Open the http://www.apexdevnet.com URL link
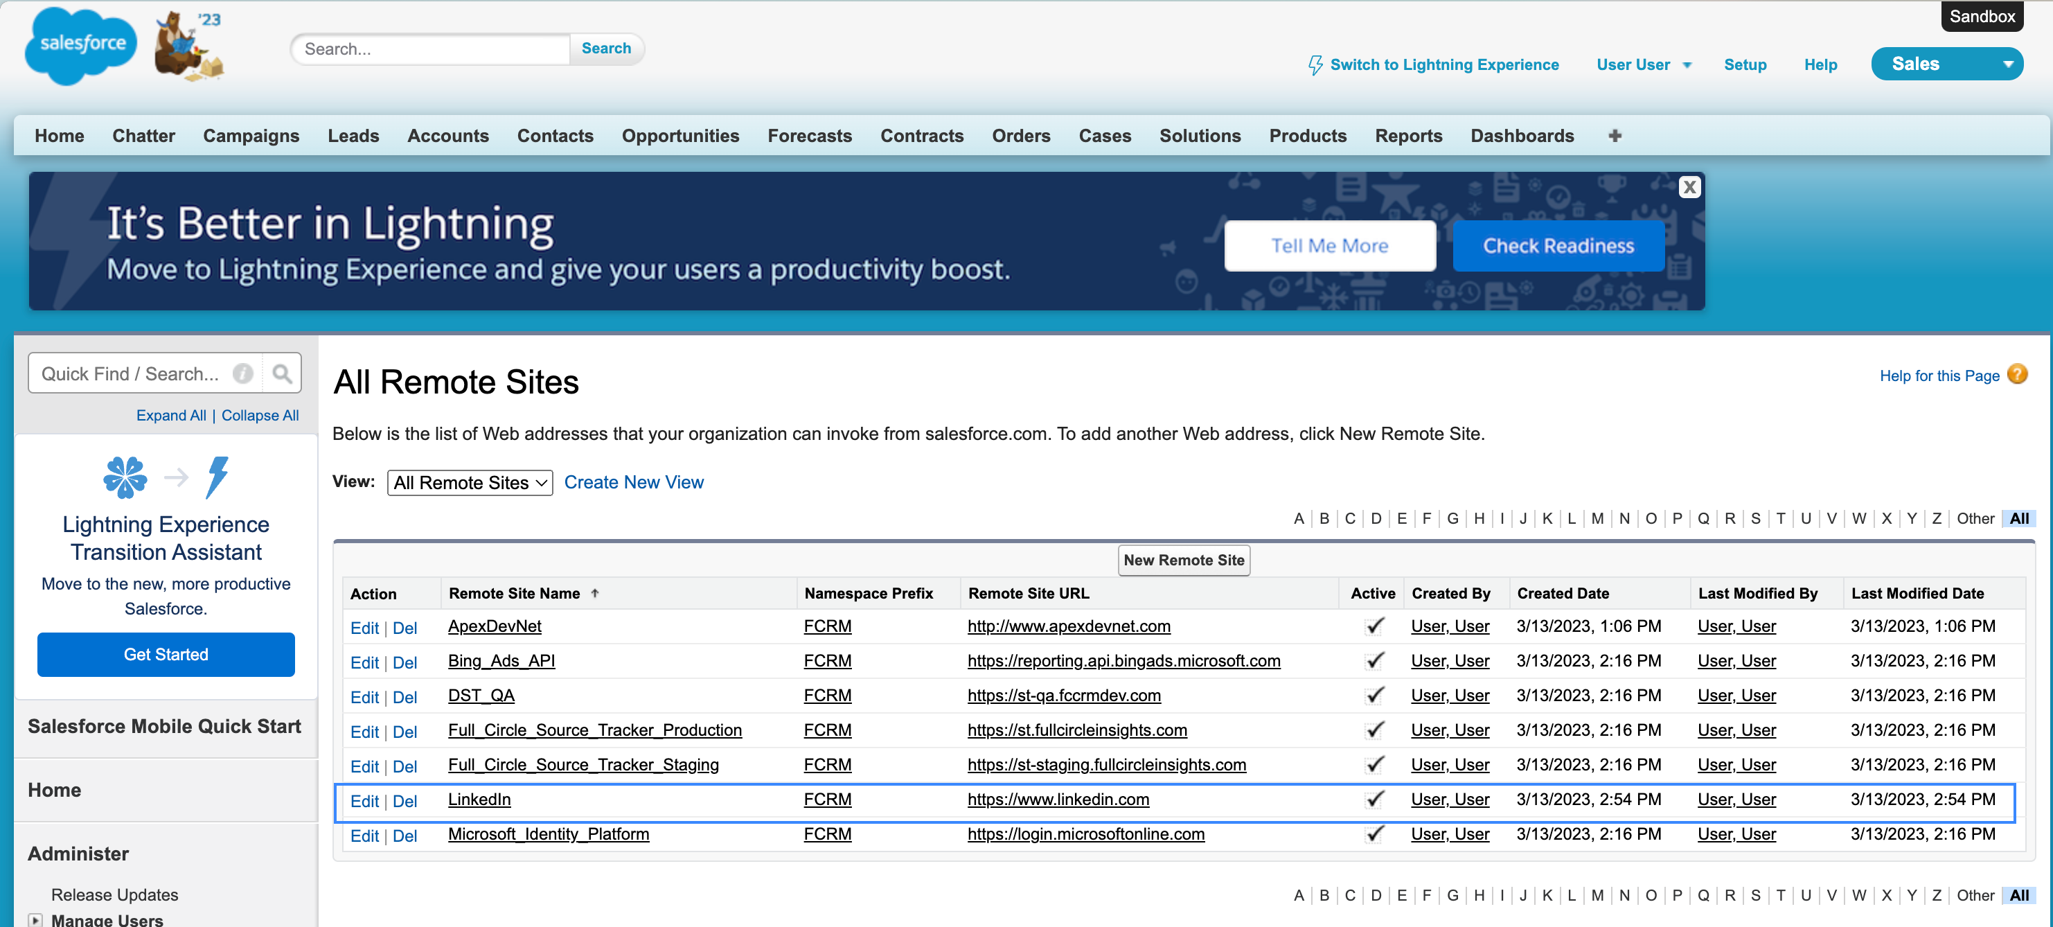Viewport: 2053px width, 927px height. click(x=1069, y=626)
